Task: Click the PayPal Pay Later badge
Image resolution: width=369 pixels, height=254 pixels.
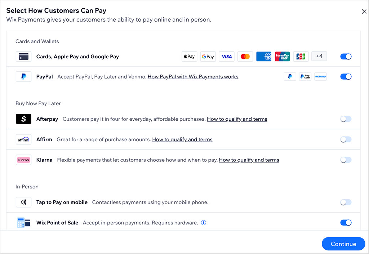Action: tap(305, 76)
